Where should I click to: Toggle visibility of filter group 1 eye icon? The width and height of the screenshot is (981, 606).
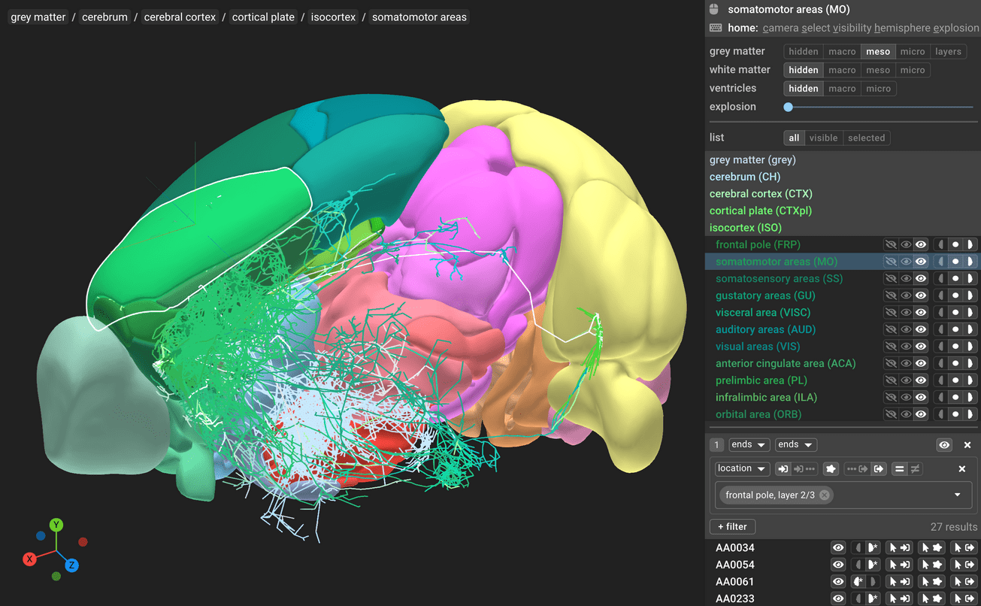click(944, 444)
